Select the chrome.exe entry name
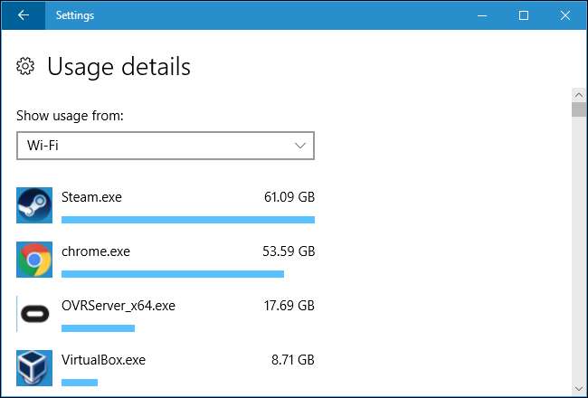 click(95, 251)
